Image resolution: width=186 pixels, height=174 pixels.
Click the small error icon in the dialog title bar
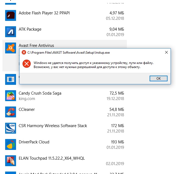[x=24, y=52]
